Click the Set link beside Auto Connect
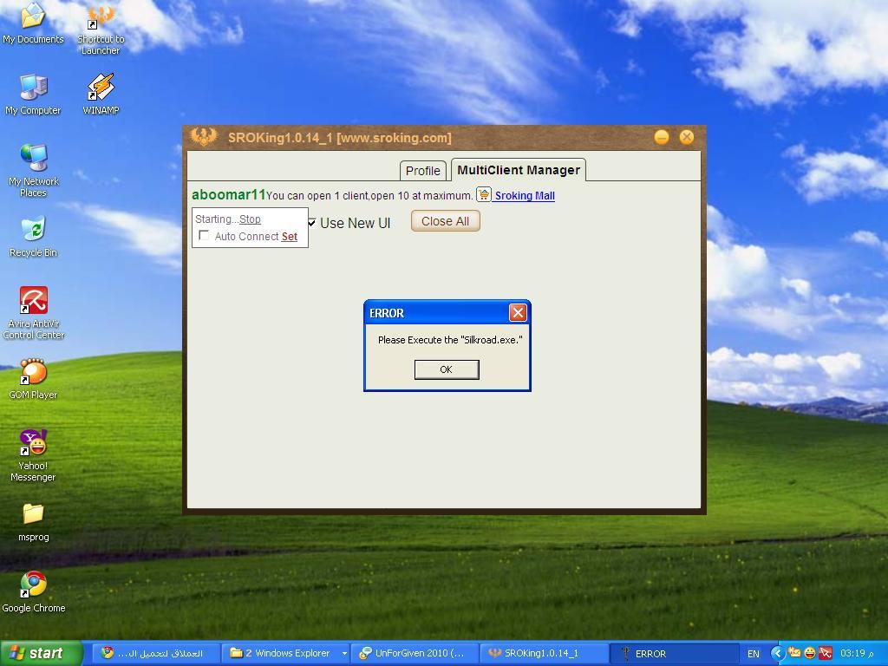This screenshot has width=888, height=666. coord(290,236)
